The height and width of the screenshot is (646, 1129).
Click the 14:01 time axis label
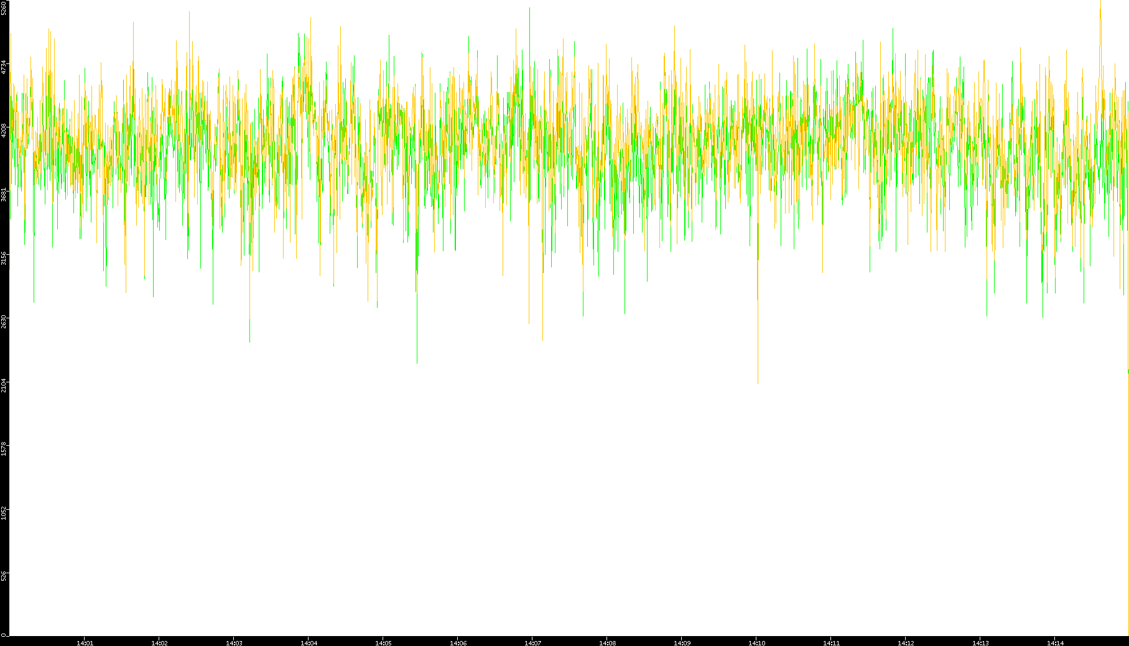[85, 643]
